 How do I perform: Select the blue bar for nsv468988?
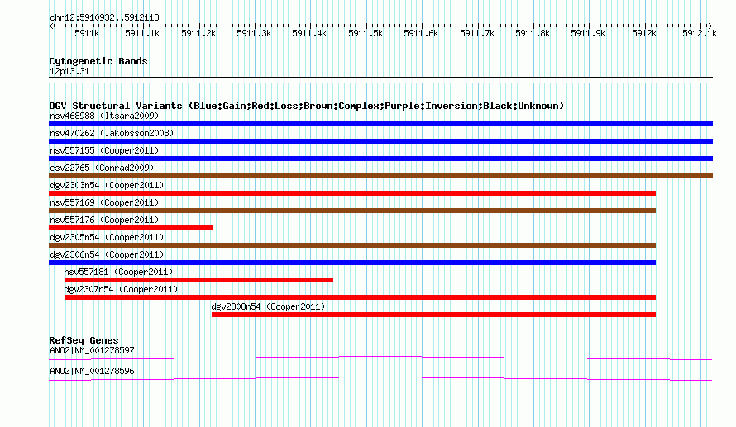point(380,124)
